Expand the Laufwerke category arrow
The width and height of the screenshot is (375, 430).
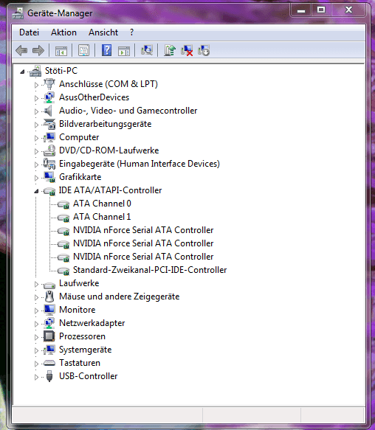[x=36, y=284]
